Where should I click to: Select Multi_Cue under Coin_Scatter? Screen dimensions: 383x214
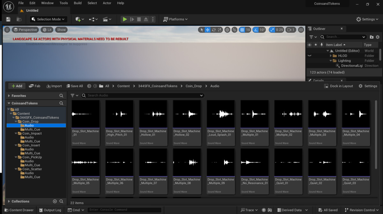tap(32, 177)
